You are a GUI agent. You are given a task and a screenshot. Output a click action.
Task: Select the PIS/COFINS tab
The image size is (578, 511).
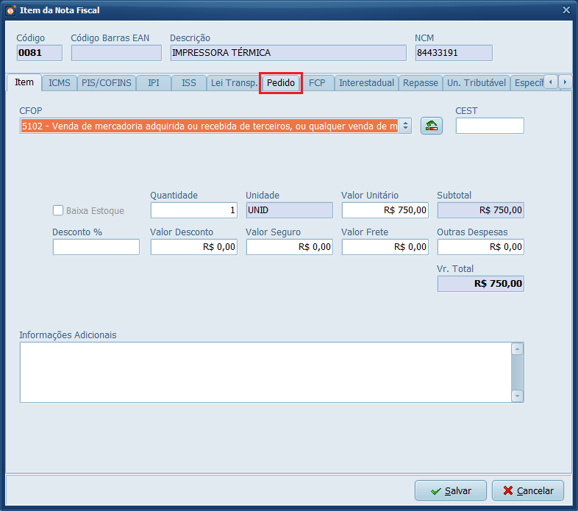[x=107, y=83]
